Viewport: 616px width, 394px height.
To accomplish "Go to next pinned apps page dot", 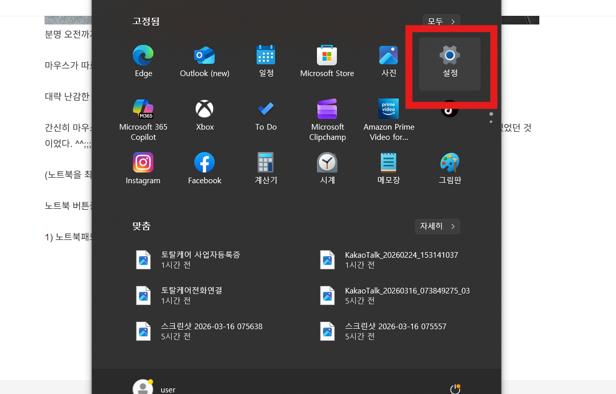I will pos(491,121).
